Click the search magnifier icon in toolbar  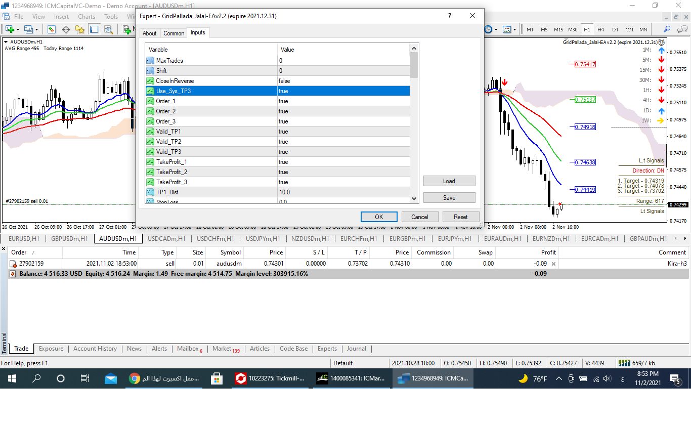pos(667,29)
